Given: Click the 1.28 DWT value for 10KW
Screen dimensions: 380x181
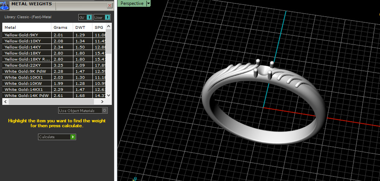Looking at the screenshot, I should (80, 84).
